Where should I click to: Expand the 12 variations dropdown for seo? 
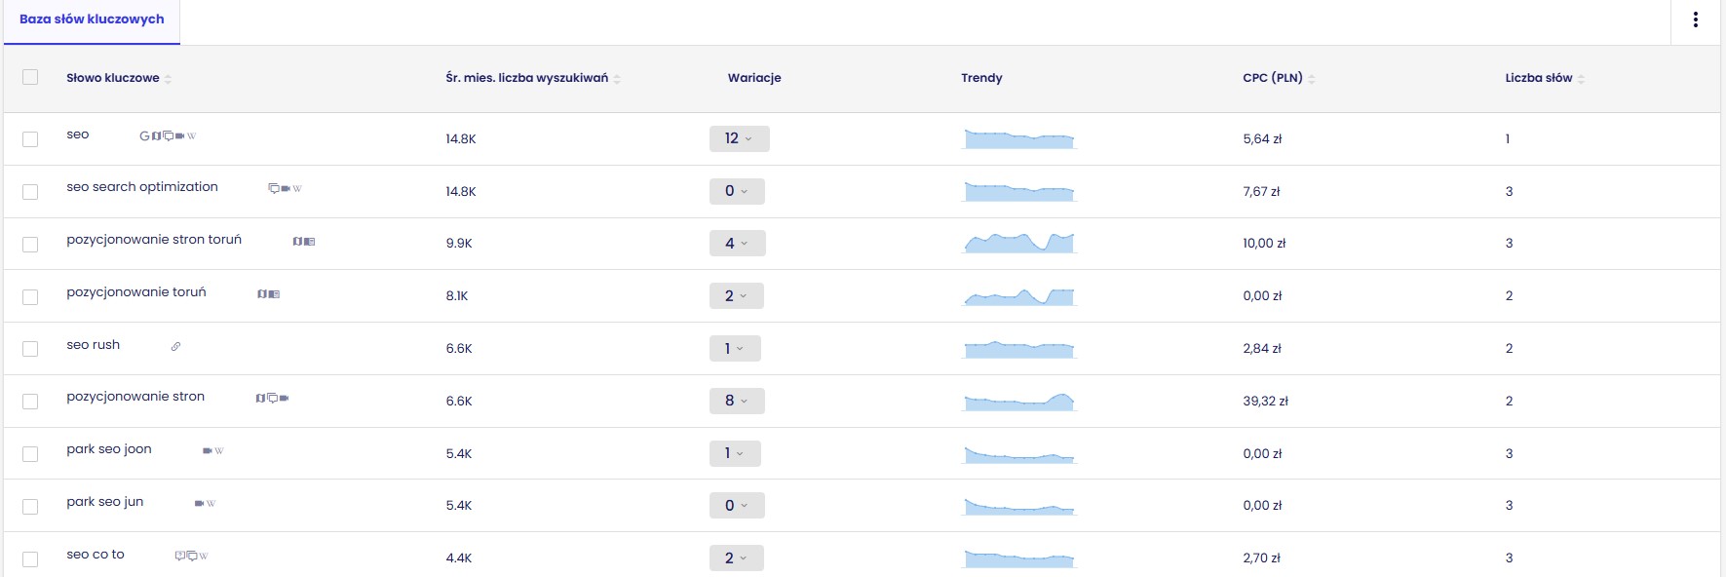[x=740, y=138]
